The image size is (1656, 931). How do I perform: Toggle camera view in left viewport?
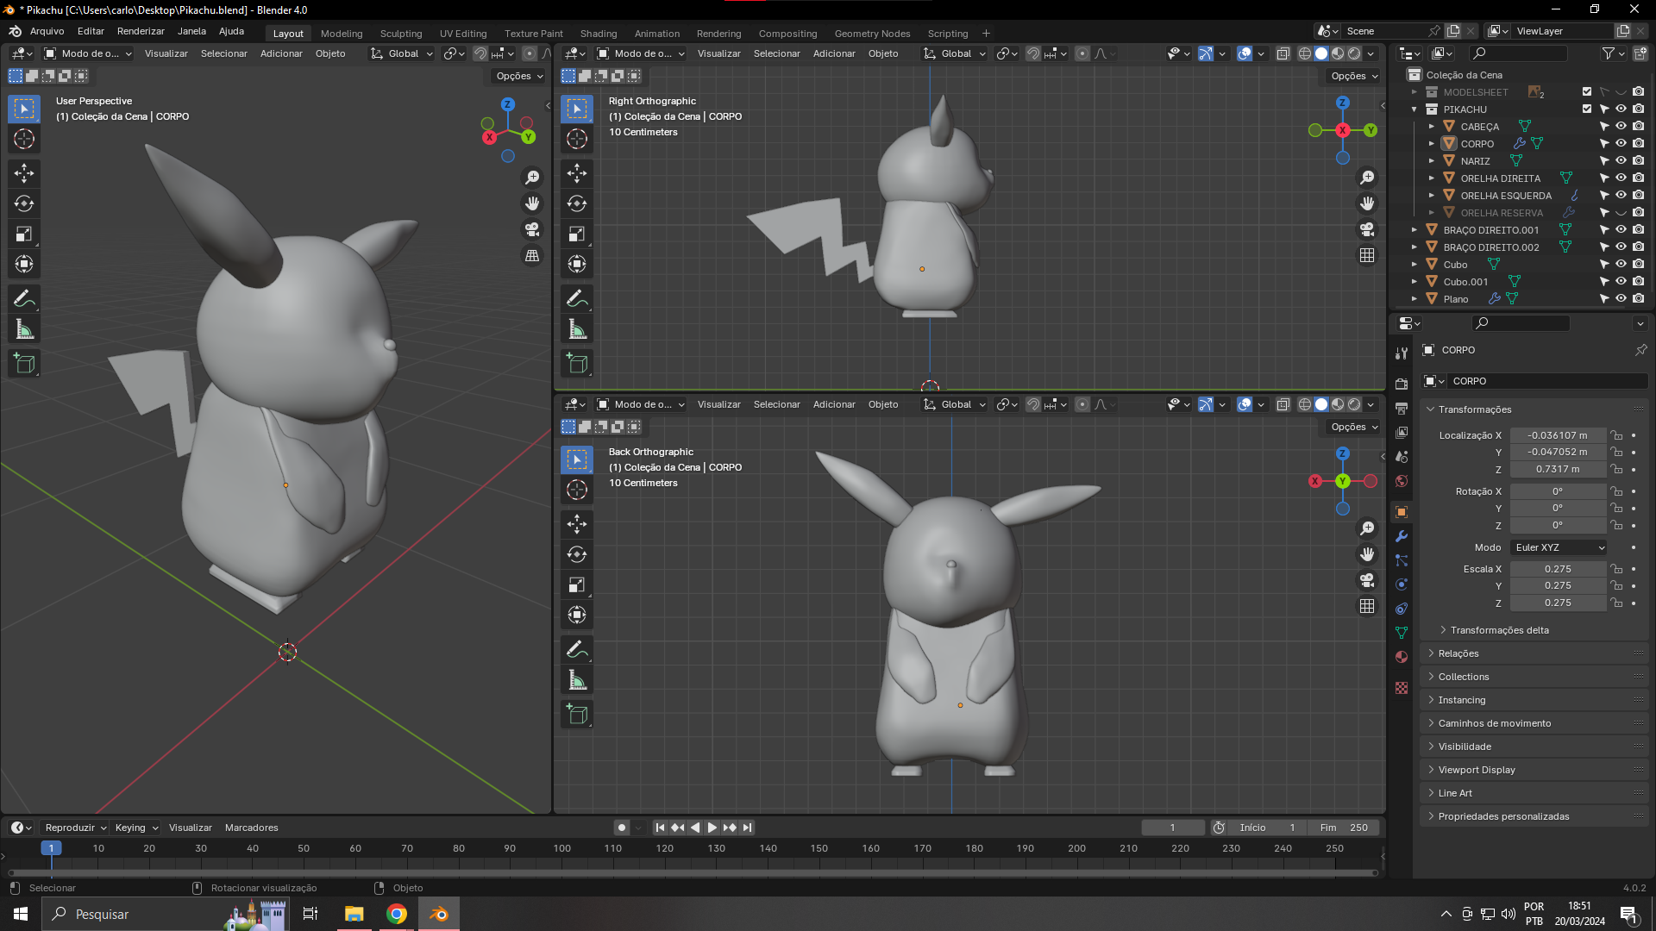(532, 229)
